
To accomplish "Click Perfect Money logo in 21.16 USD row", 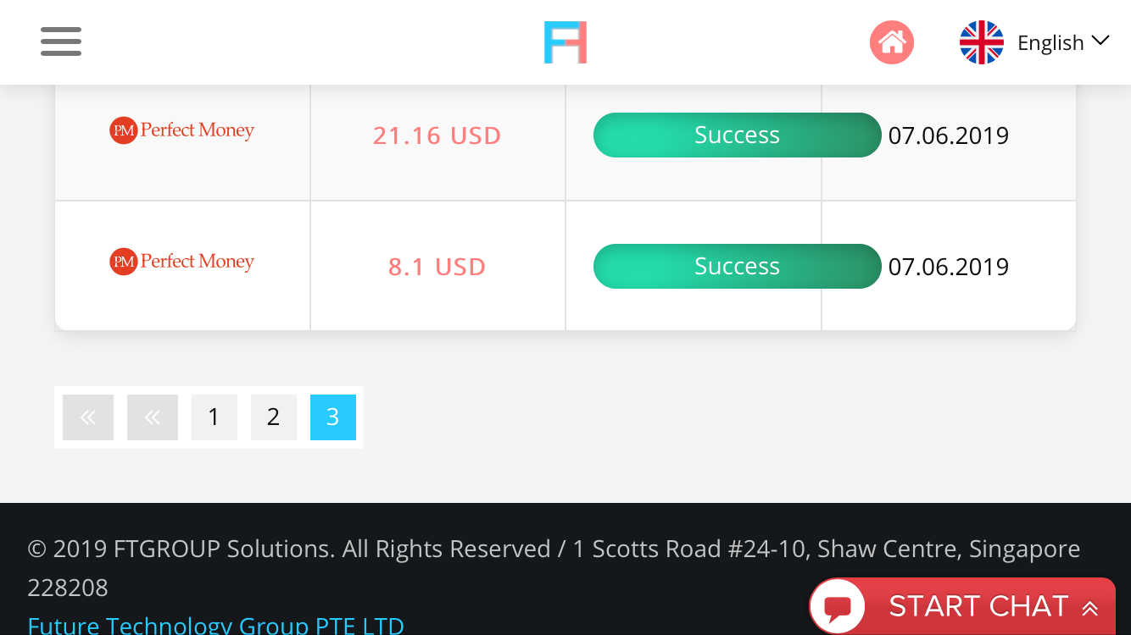I will 182,130.
